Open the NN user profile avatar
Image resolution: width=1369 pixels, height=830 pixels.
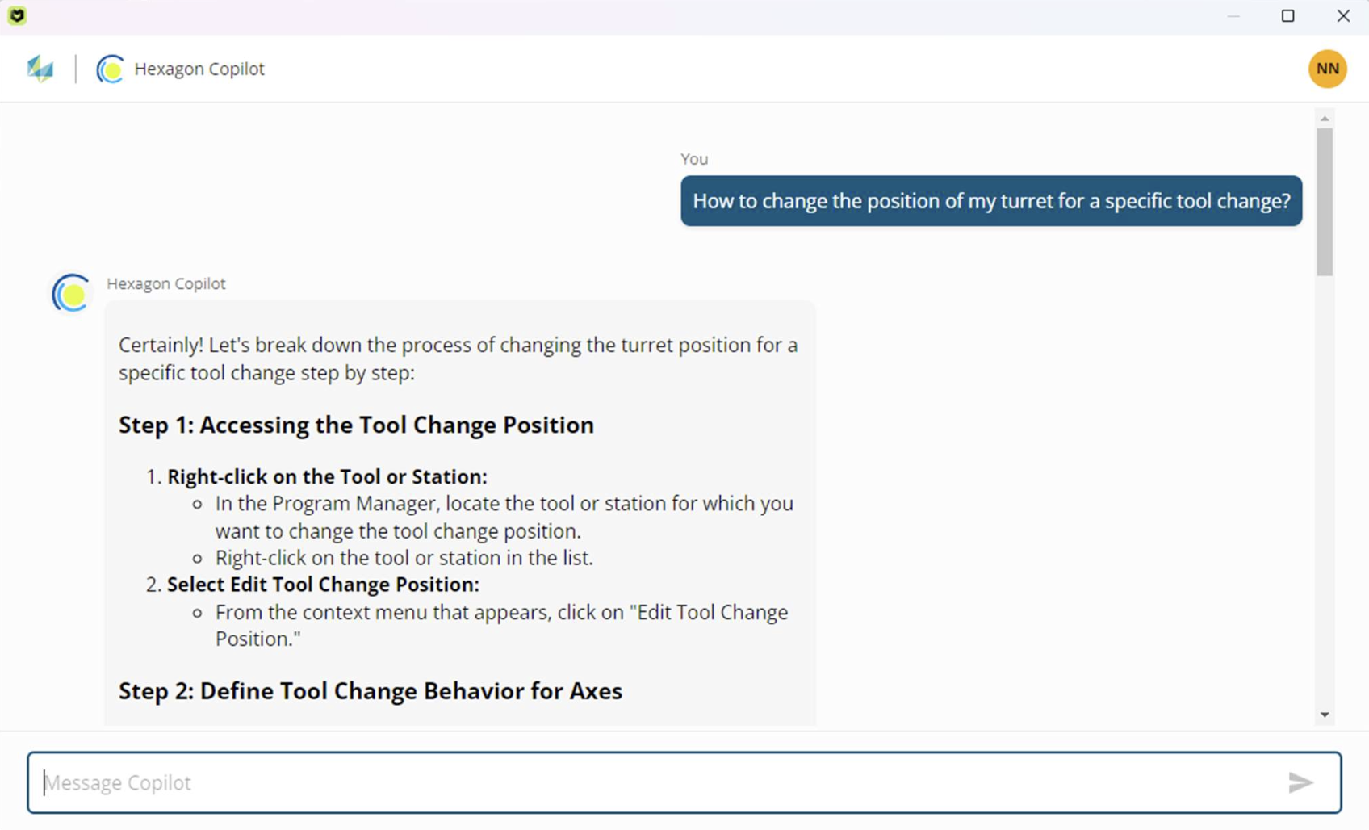pyautogui.click(x=1327, y=69)
